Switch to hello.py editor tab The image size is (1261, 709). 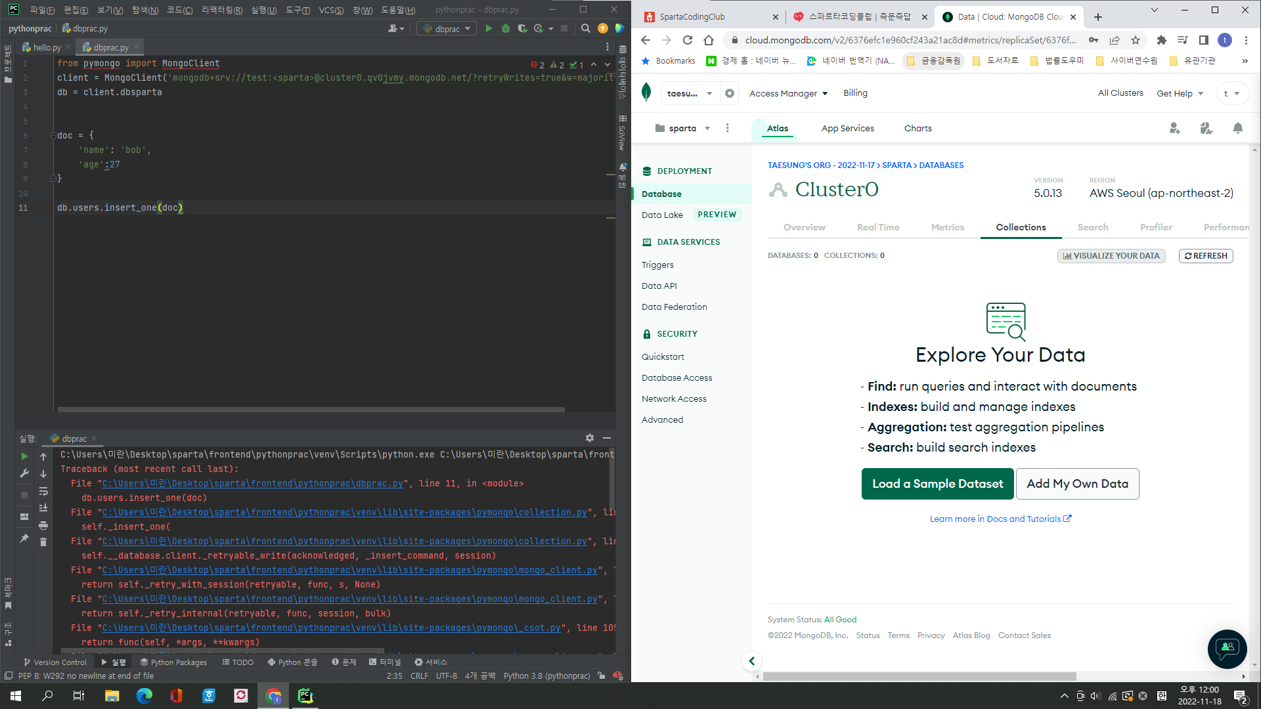[47, 47]
